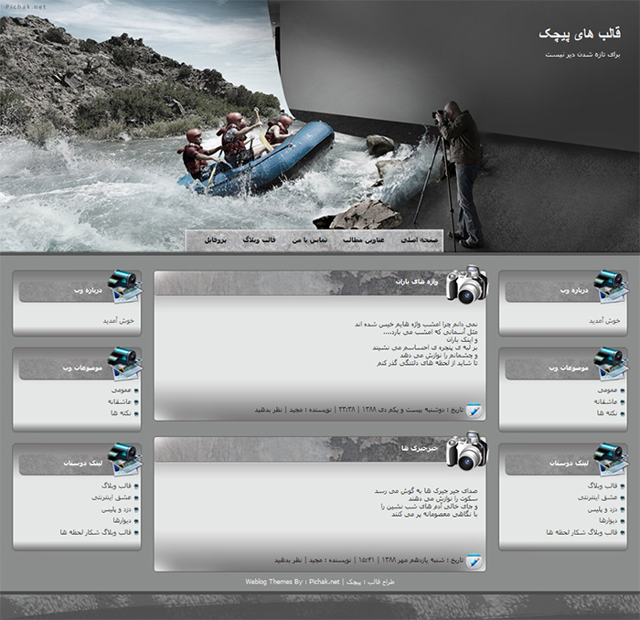Select عاشقانه category in right sidebar

[605, 401]
